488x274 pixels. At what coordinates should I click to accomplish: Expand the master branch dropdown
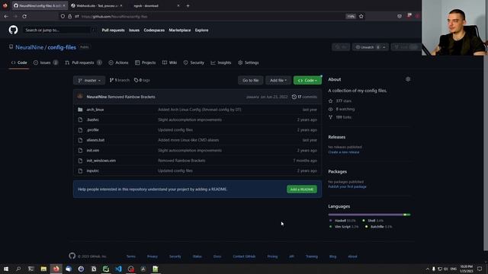click(89, 80)
